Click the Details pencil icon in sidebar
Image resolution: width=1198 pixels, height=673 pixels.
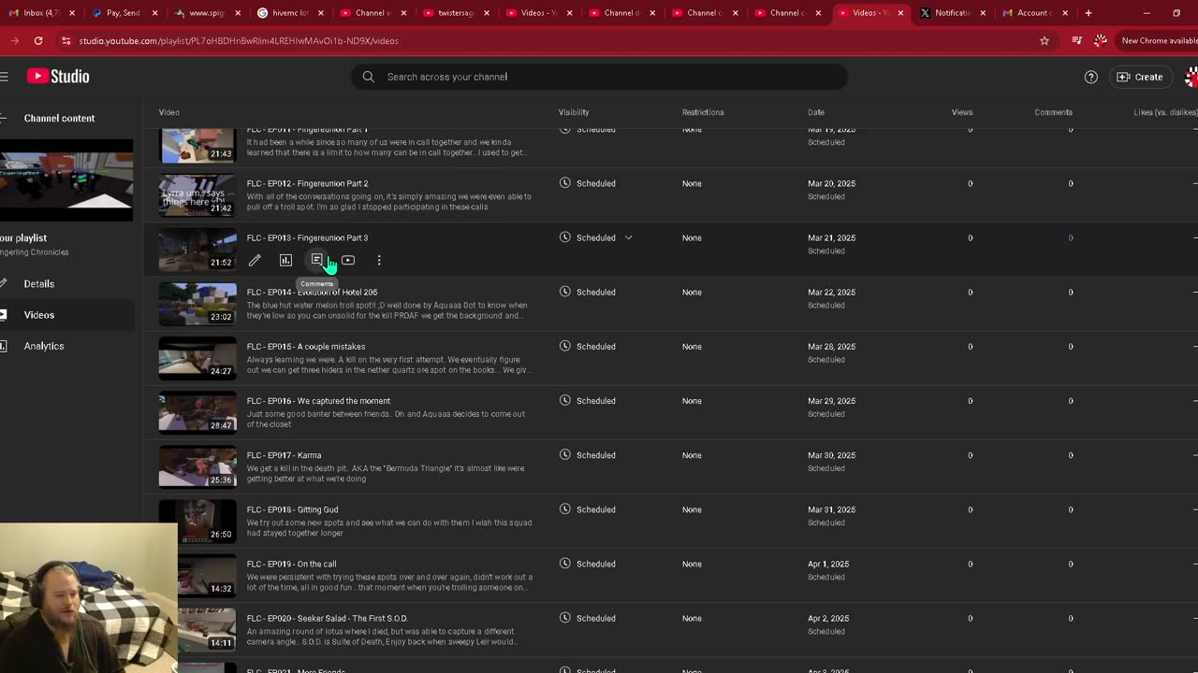[4, 283]
